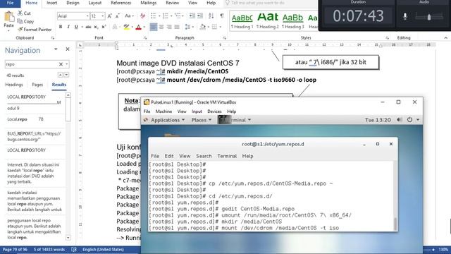Switch to Headings tab in Navigation pane

point(14,85)
